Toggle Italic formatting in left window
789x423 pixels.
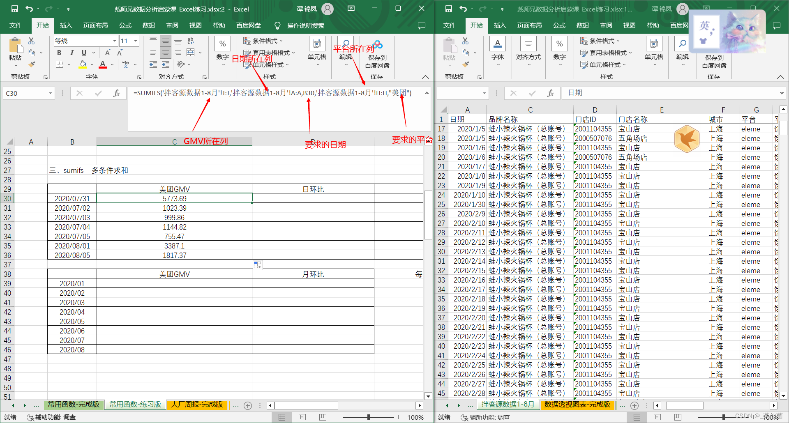72,53
